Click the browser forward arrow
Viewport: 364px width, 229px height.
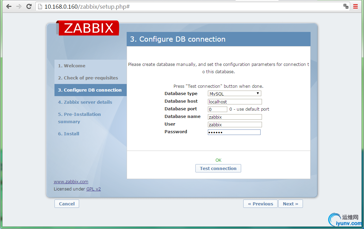pyautogui.click(x=19, y=7)
